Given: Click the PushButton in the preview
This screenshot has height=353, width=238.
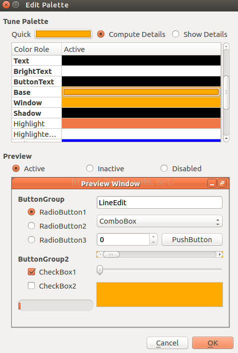Looking at the screenshot, I should pos(192,240).
